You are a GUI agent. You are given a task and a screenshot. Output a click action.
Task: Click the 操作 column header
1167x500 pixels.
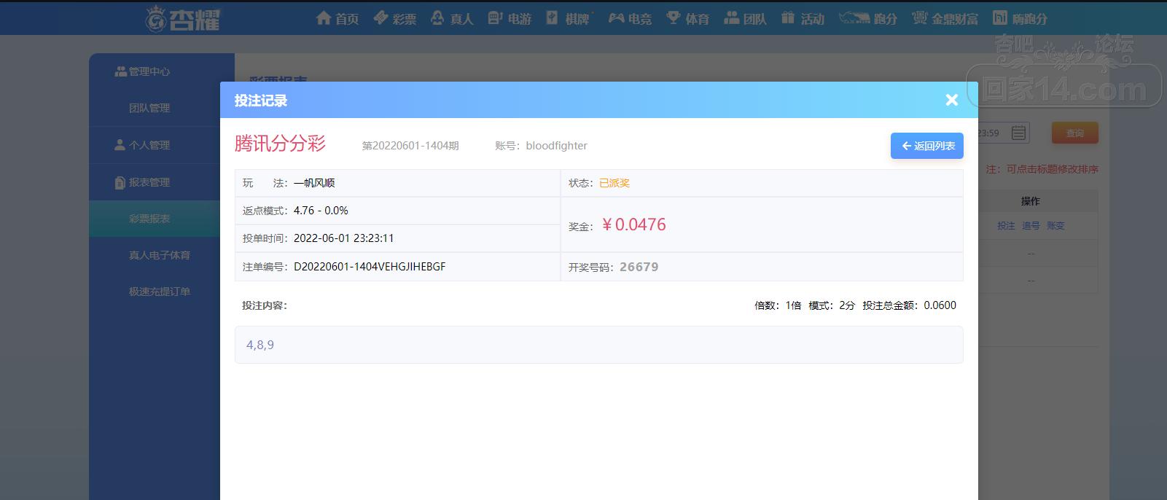point(1030,201)
